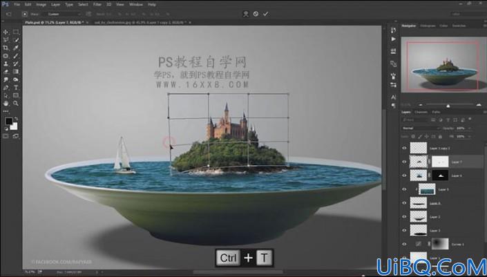The image size is (487, 277).
Task: Select the Lasso tool
Action: click(x=6, y=40)
